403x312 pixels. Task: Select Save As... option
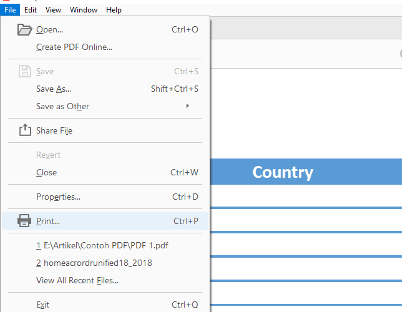point(105,89)
